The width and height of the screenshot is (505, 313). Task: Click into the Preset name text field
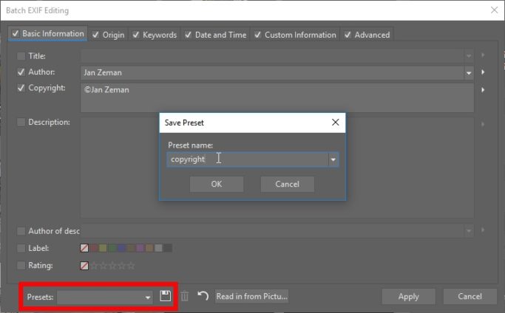(x=248, y=159)
